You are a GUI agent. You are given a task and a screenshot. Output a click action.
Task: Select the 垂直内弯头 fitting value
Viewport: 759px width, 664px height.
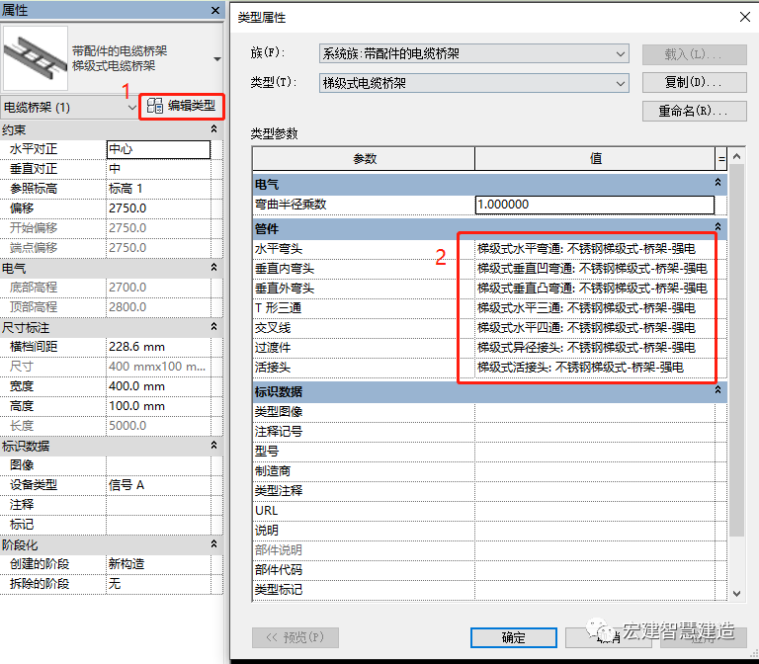coord(595,269)
